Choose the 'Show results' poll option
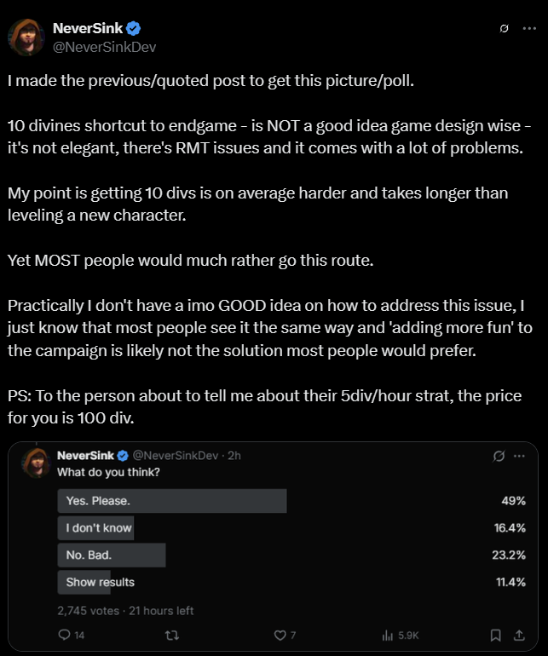 (x=291, y=583)
